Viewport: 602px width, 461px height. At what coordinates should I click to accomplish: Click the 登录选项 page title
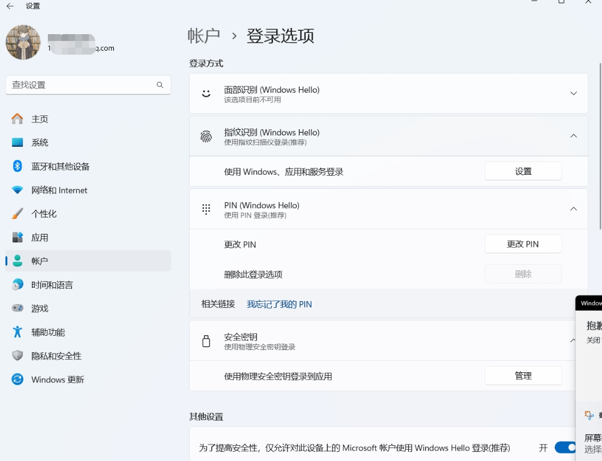click(x=280, y=36)
